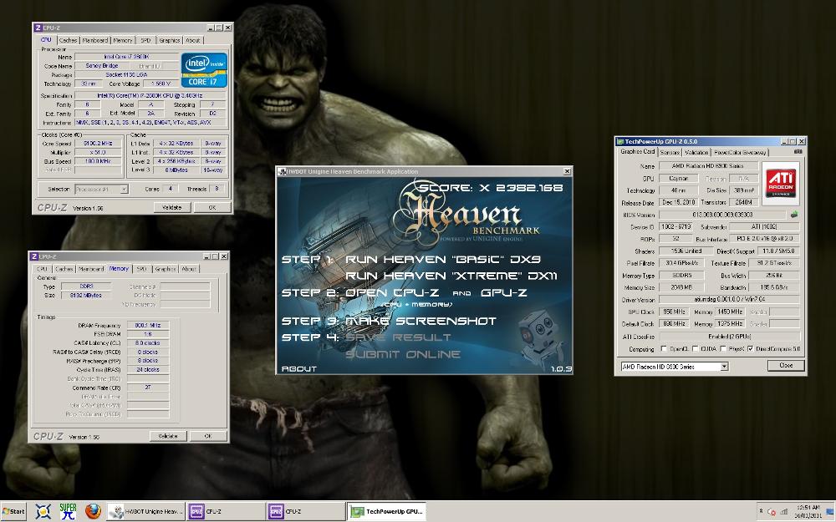This screenshot has height=522, width=836.
Task: Open SPD tab in top CPU-Z window
Action: pos(145,40)
